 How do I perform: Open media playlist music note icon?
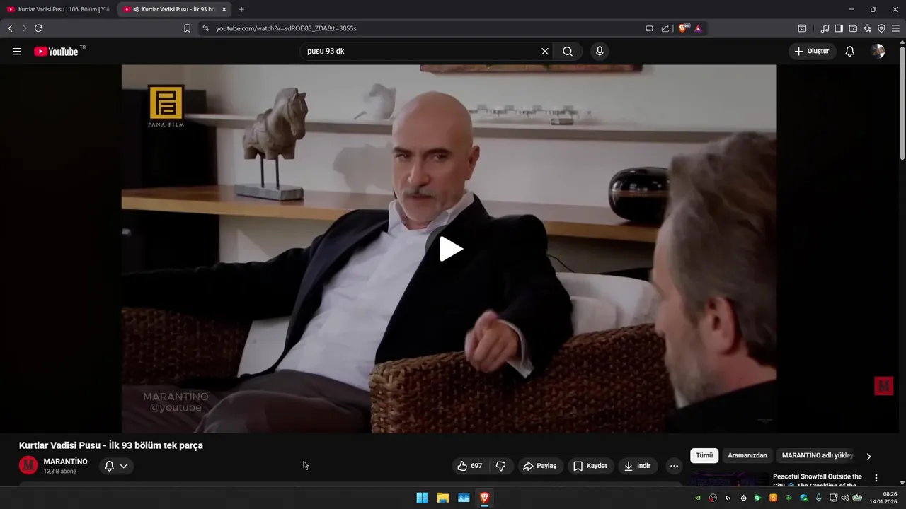tap(825, 28)
